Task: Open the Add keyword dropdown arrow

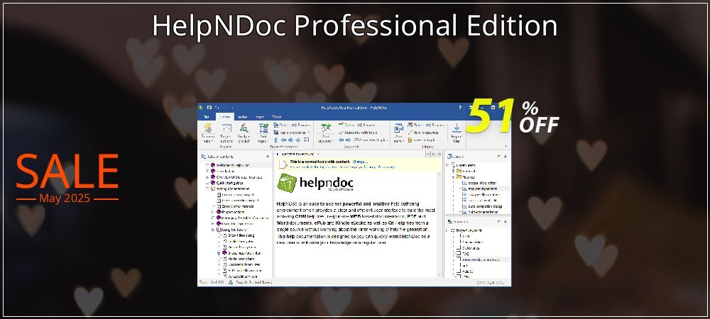Action: (x=332, y=142)
